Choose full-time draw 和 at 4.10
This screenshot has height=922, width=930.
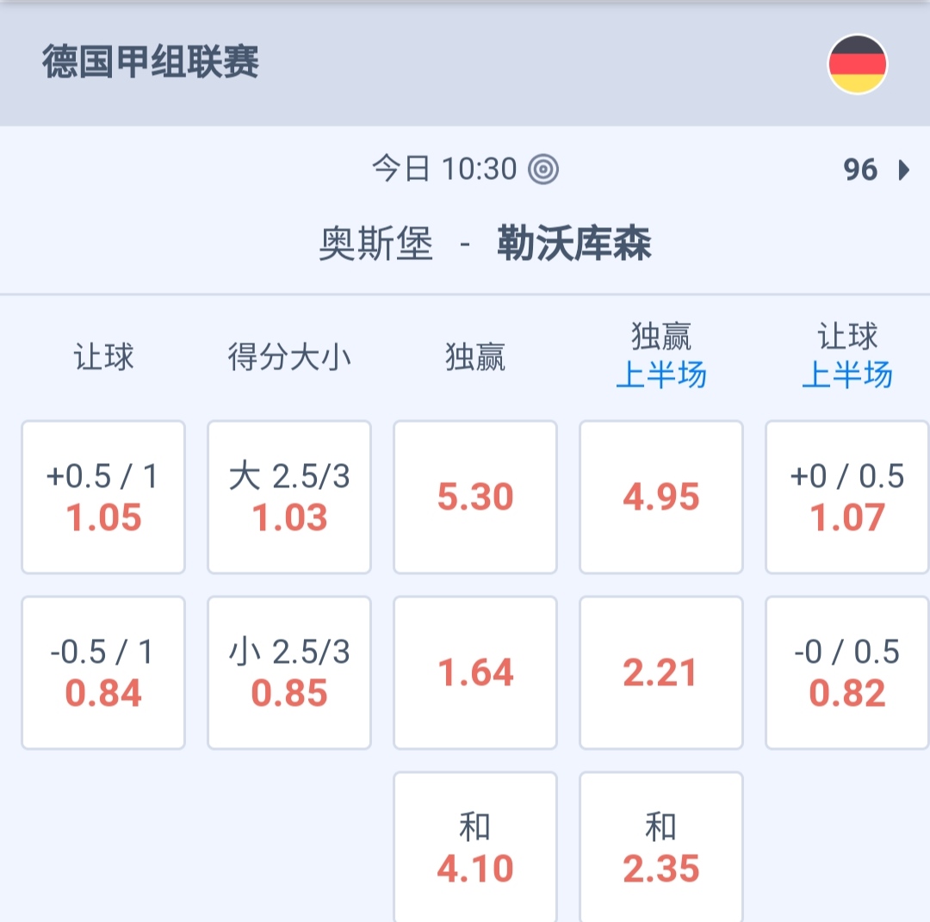pyautogui.click(x=475, y=847)
